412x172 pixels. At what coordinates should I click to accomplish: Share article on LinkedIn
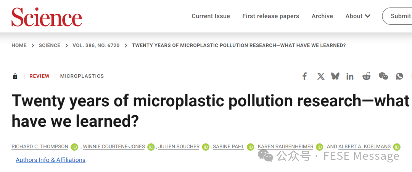pyautogui.click(x=350, y=76)
